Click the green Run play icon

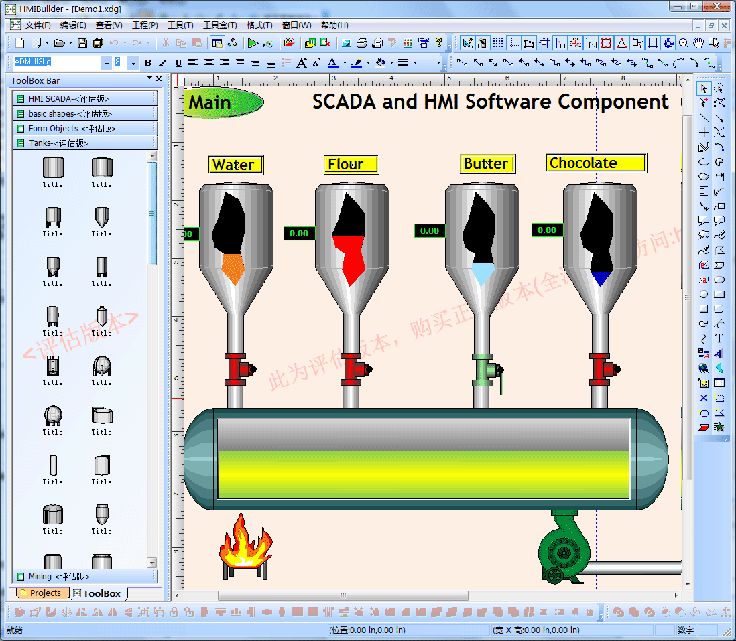[253, 43]
